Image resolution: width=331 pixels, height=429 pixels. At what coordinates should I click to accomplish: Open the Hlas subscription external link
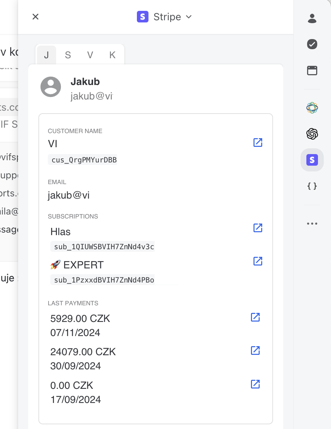(257, 228)
